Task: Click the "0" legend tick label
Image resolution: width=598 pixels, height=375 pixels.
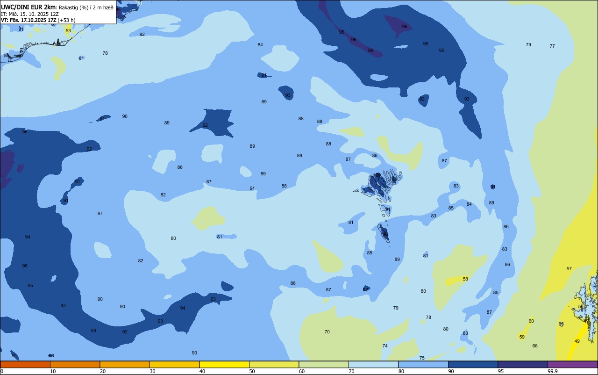Action: pos(2,371)
